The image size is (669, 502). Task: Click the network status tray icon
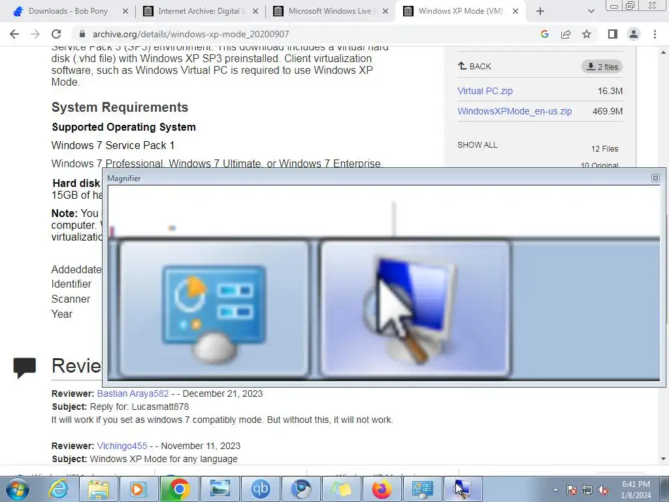(587, 490)
